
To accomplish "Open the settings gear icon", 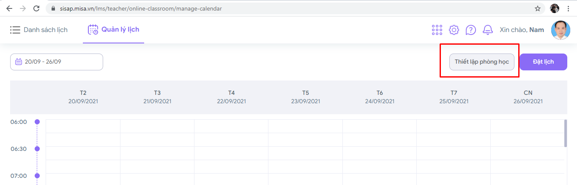I will point(454,30).
